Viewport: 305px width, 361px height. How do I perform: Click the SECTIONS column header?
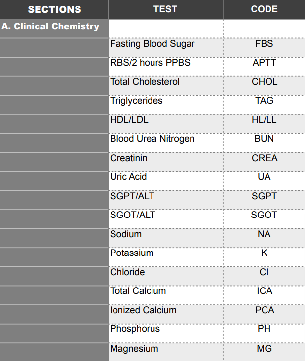coord(54,9)
